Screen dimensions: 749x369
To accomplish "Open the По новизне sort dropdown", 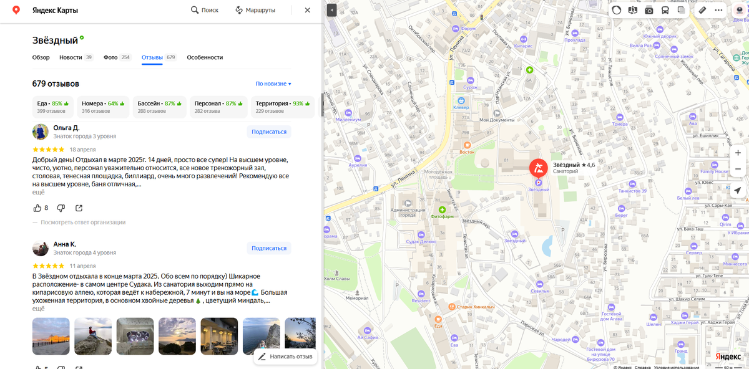I will tap(273, 84).
